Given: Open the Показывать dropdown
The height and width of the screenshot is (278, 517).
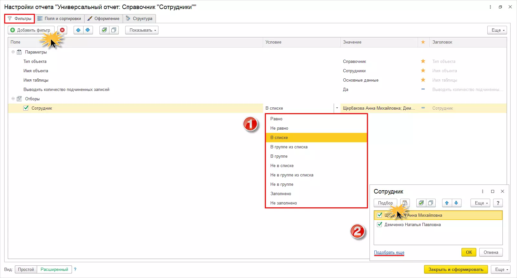Looking at the screenshot, I should pos(142,30).
